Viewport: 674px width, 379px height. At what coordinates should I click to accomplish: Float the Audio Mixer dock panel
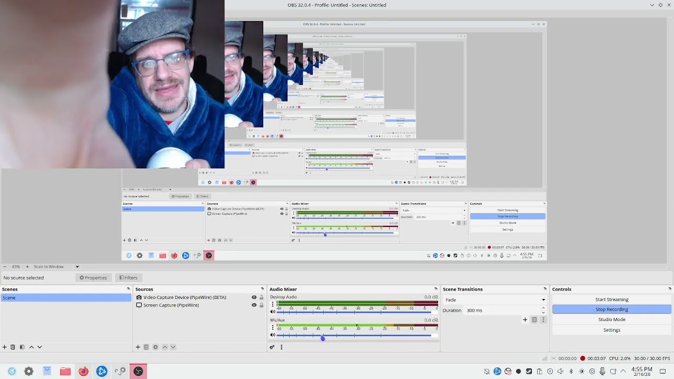435,289
